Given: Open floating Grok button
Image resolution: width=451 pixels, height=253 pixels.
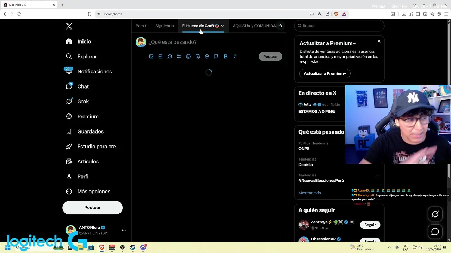Looking at the screenshot, I should click(x=435, y=214).
